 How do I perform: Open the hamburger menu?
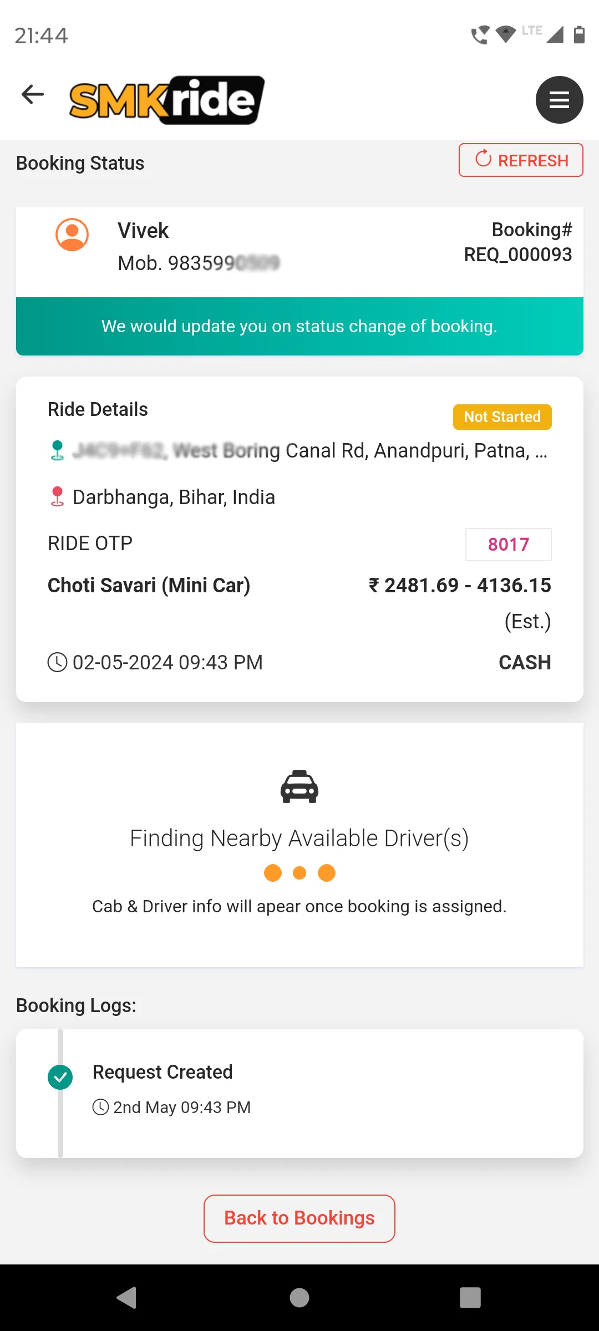pos(559,100)
